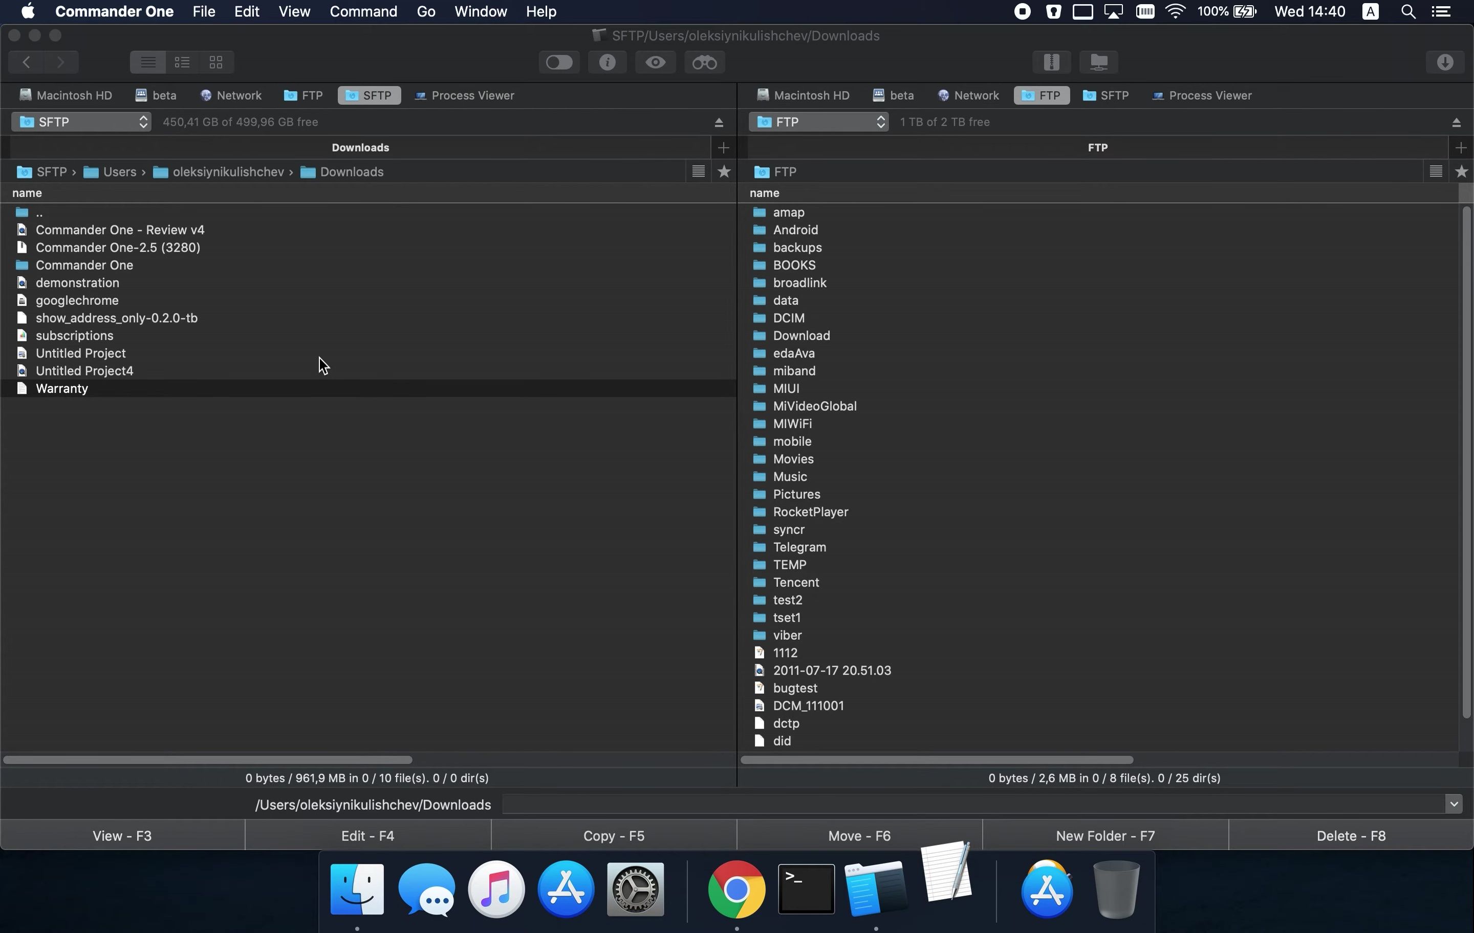Open right panel favorites star icon
This screenshot has width=1474, height=933.
point(1462,171)
